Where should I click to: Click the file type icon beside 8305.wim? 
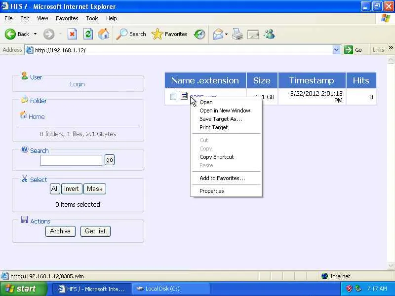(x=184, y=96)
